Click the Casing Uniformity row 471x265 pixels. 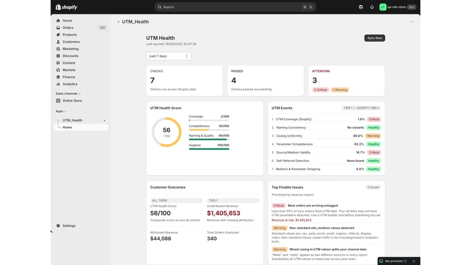coord(326,136)
